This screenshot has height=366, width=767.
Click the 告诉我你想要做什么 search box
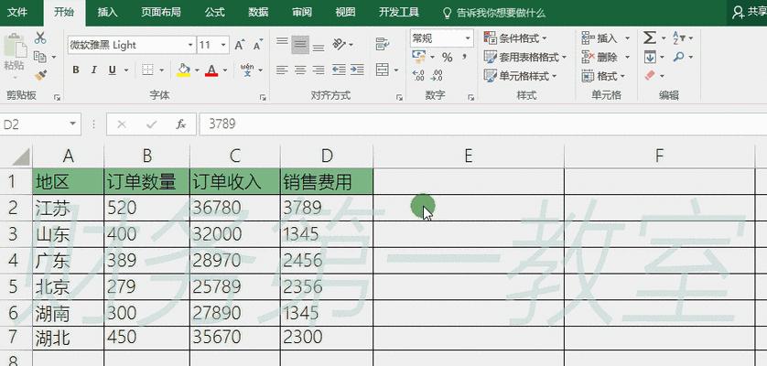494,13
